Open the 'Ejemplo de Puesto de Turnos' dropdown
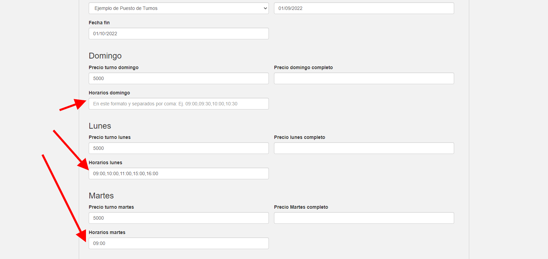Image resolution: width=548 pixels, height=259 pixels. click(x=178, y=8)
